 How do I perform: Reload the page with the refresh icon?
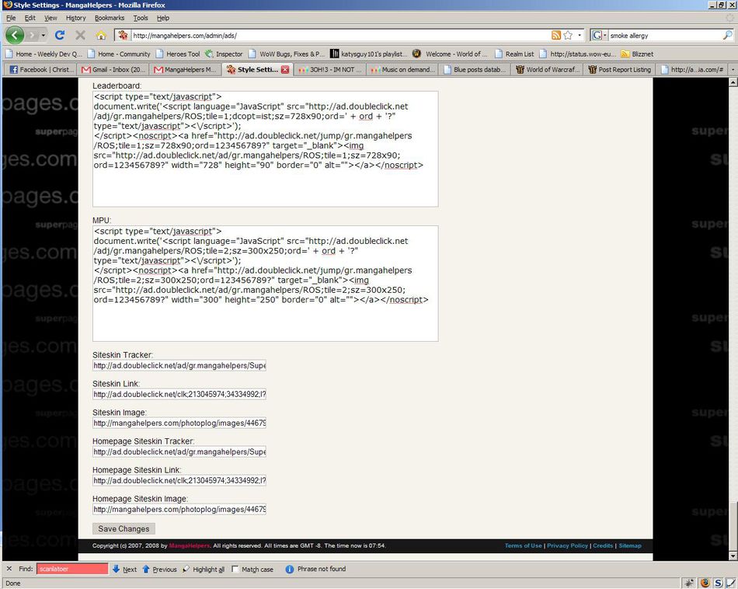point(60,35)
